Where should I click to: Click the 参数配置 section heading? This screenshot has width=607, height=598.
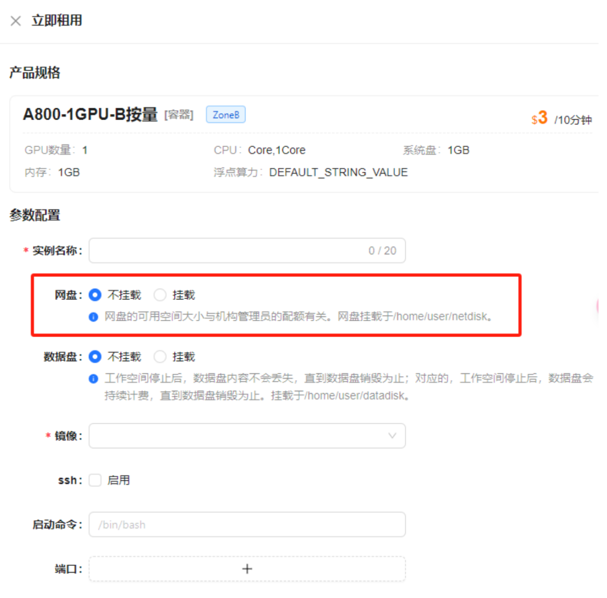pos(35,215)
